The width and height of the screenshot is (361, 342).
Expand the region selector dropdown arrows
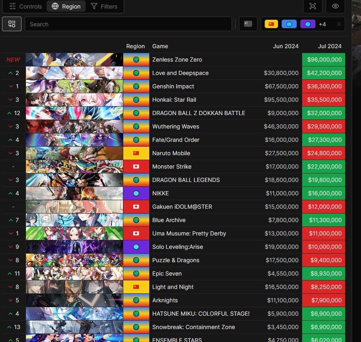pyautogui.click(x=339, y=24)
